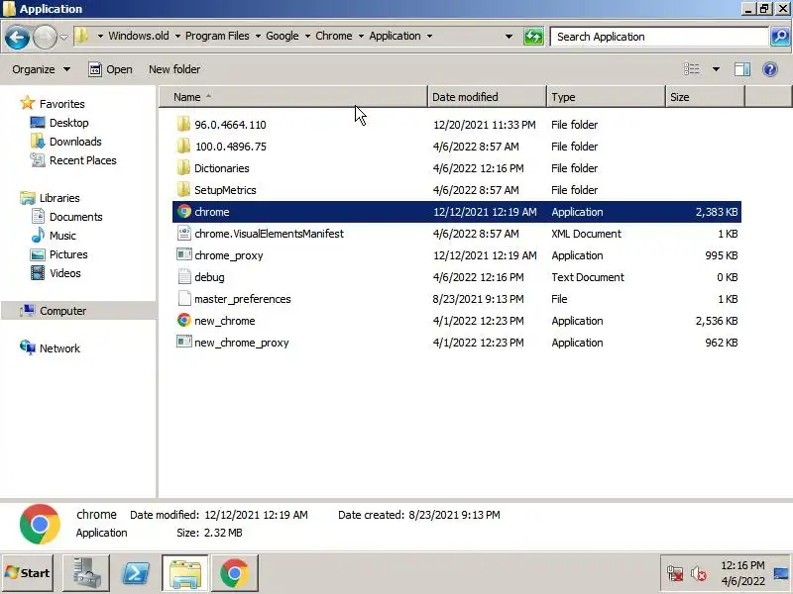Navigate to Program Files in breadcrumb
Screen dimensions: 793x594
click(217, 36)
